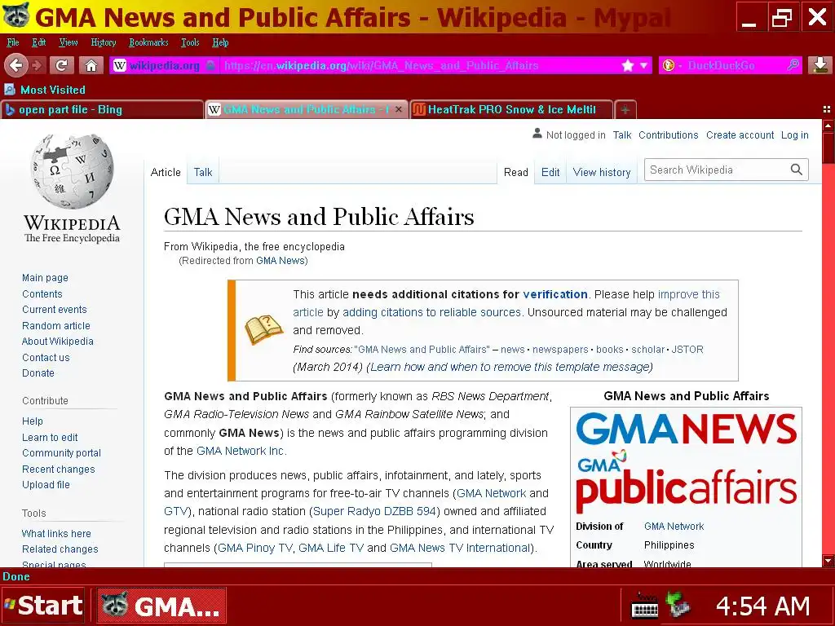Open the View history tab

click(x=602, y=172)
